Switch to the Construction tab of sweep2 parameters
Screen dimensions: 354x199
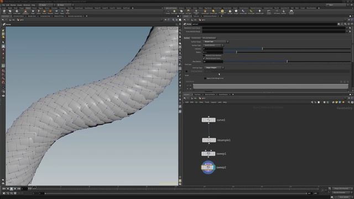click(196, 38)
